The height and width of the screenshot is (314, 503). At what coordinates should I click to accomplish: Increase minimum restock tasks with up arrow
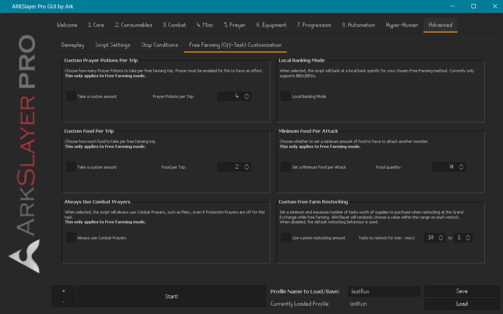(x=441, y=236)
